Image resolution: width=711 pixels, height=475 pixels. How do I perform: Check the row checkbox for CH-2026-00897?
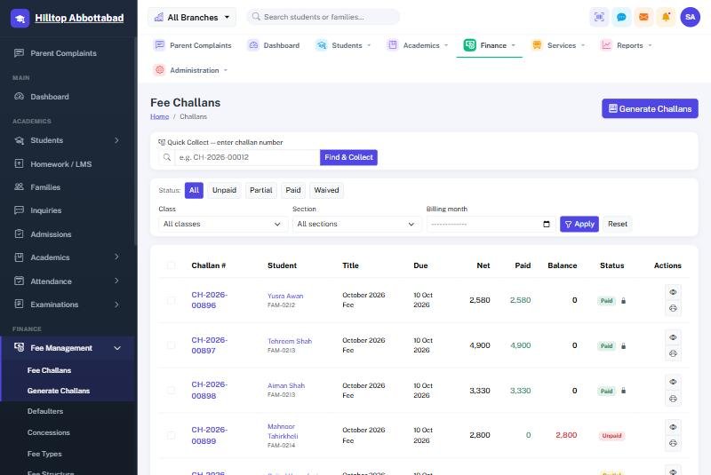[171, 345]
